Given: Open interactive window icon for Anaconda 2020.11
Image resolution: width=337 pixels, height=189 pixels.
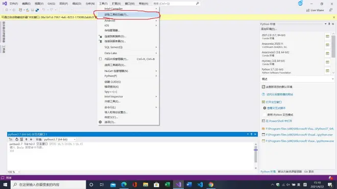Looking at the screenshot, I should click(x=327, y=45).
